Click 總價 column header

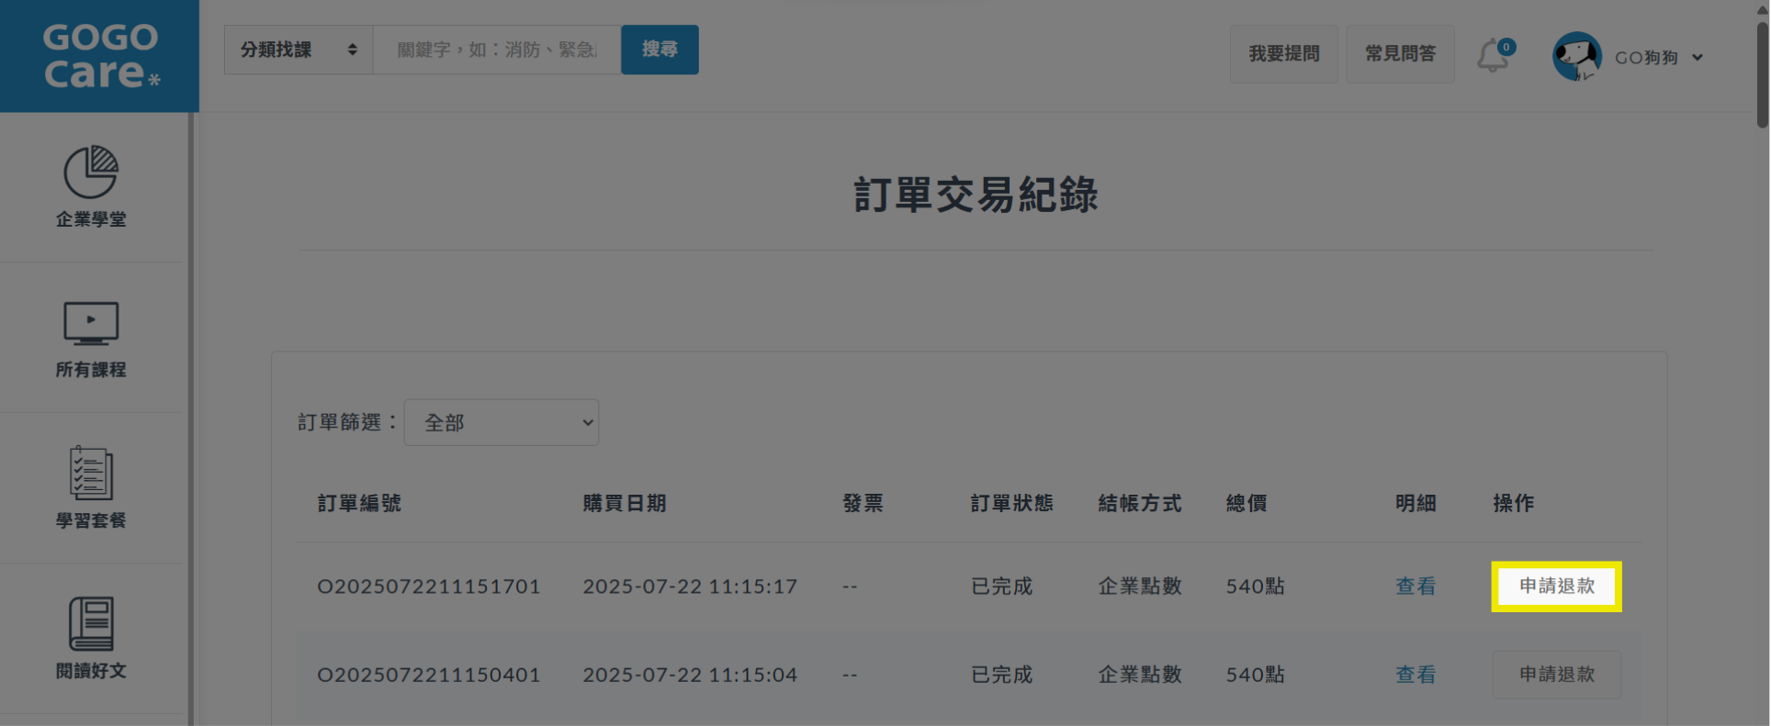click(1246, 503)
